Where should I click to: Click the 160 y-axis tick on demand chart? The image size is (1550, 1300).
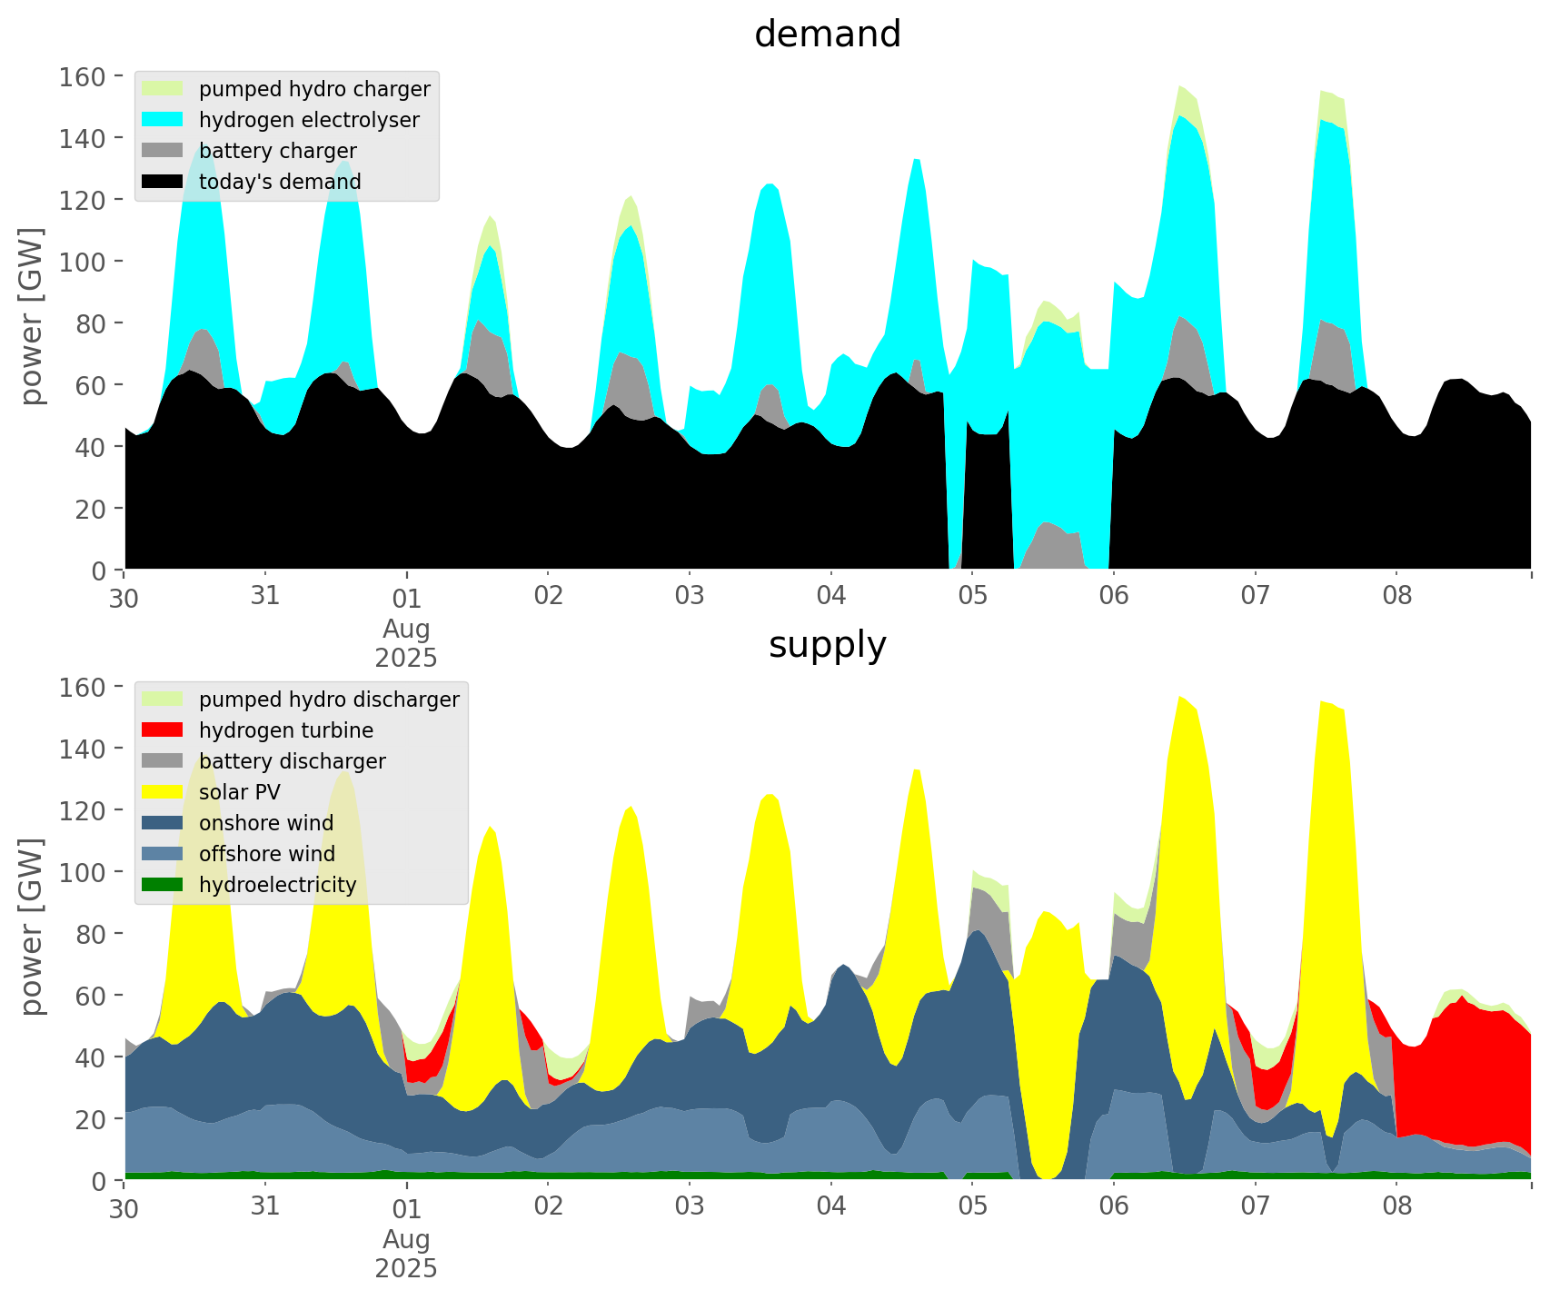[84, 76]
